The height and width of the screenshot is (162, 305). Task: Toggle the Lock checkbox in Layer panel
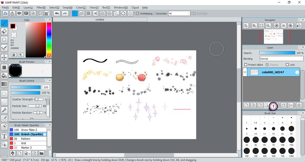point(287,65)
